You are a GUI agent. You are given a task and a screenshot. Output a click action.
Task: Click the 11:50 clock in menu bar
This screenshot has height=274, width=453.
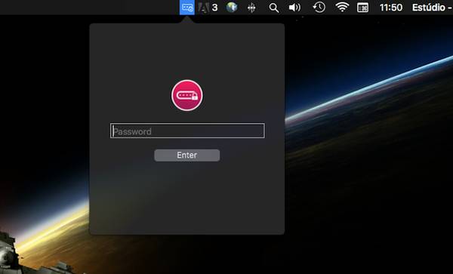click(391, 8)
